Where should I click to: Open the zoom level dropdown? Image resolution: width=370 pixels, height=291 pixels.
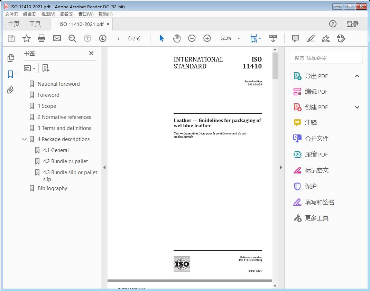pyautogui.click(x=239, y=38)
